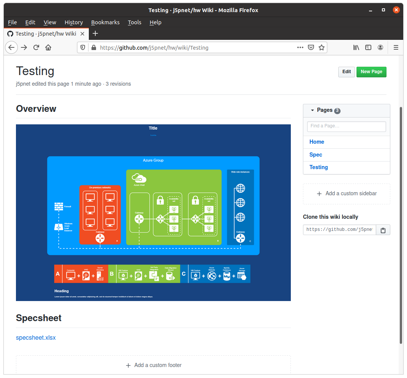The image size is (407, 378).
Task: Download the specsheet.xlsx link
Action: [x=36, y=337]
